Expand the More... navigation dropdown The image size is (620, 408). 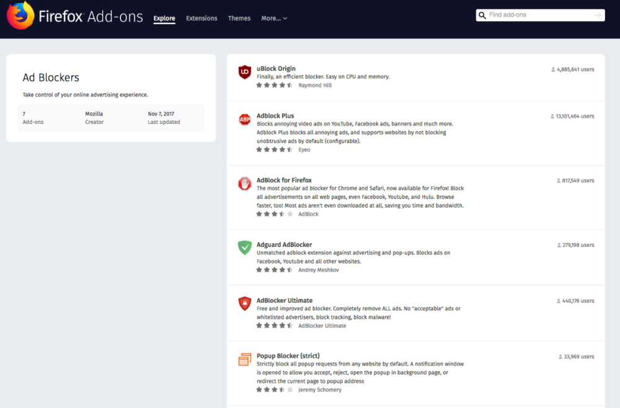274,18
